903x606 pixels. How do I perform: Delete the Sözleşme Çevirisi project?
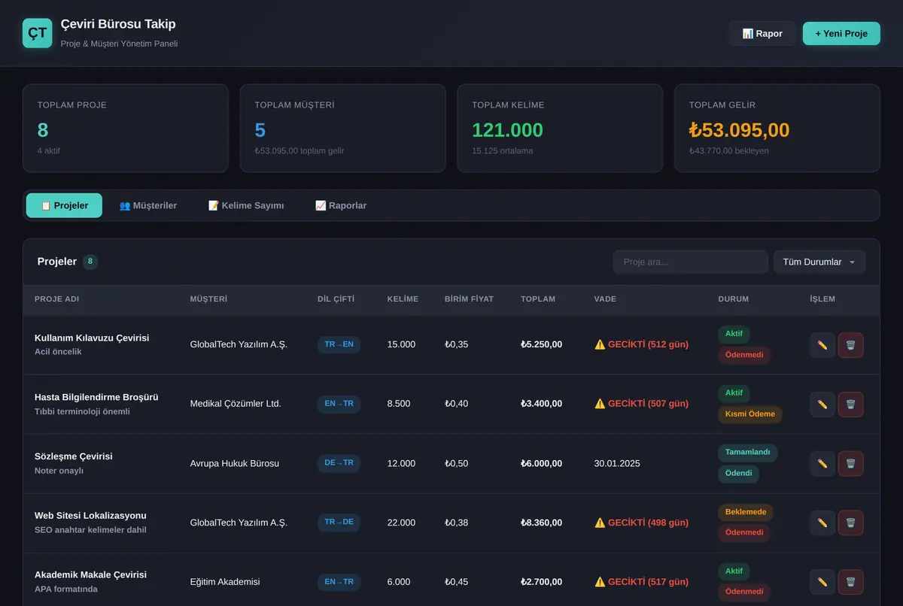[x=850, y=464]
